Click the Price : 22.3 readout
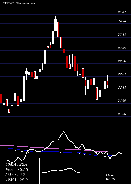Image resolution: width=131 pixels, height=184 pixels. [17, 170]
